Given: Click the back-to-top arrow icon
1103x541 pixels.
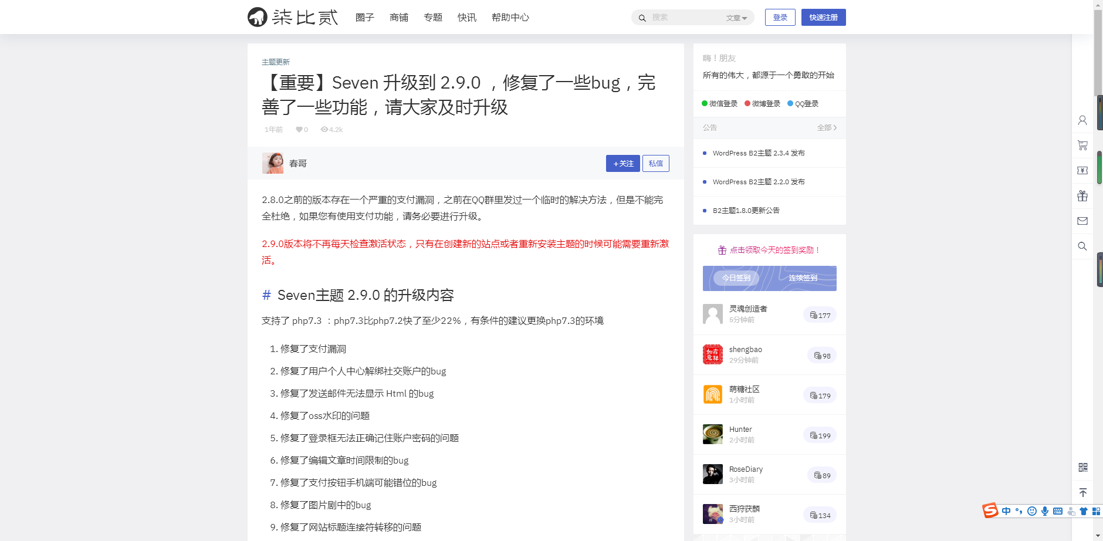Looking at the screenshot, I should pyautogui.click(x=1082, y=492).
